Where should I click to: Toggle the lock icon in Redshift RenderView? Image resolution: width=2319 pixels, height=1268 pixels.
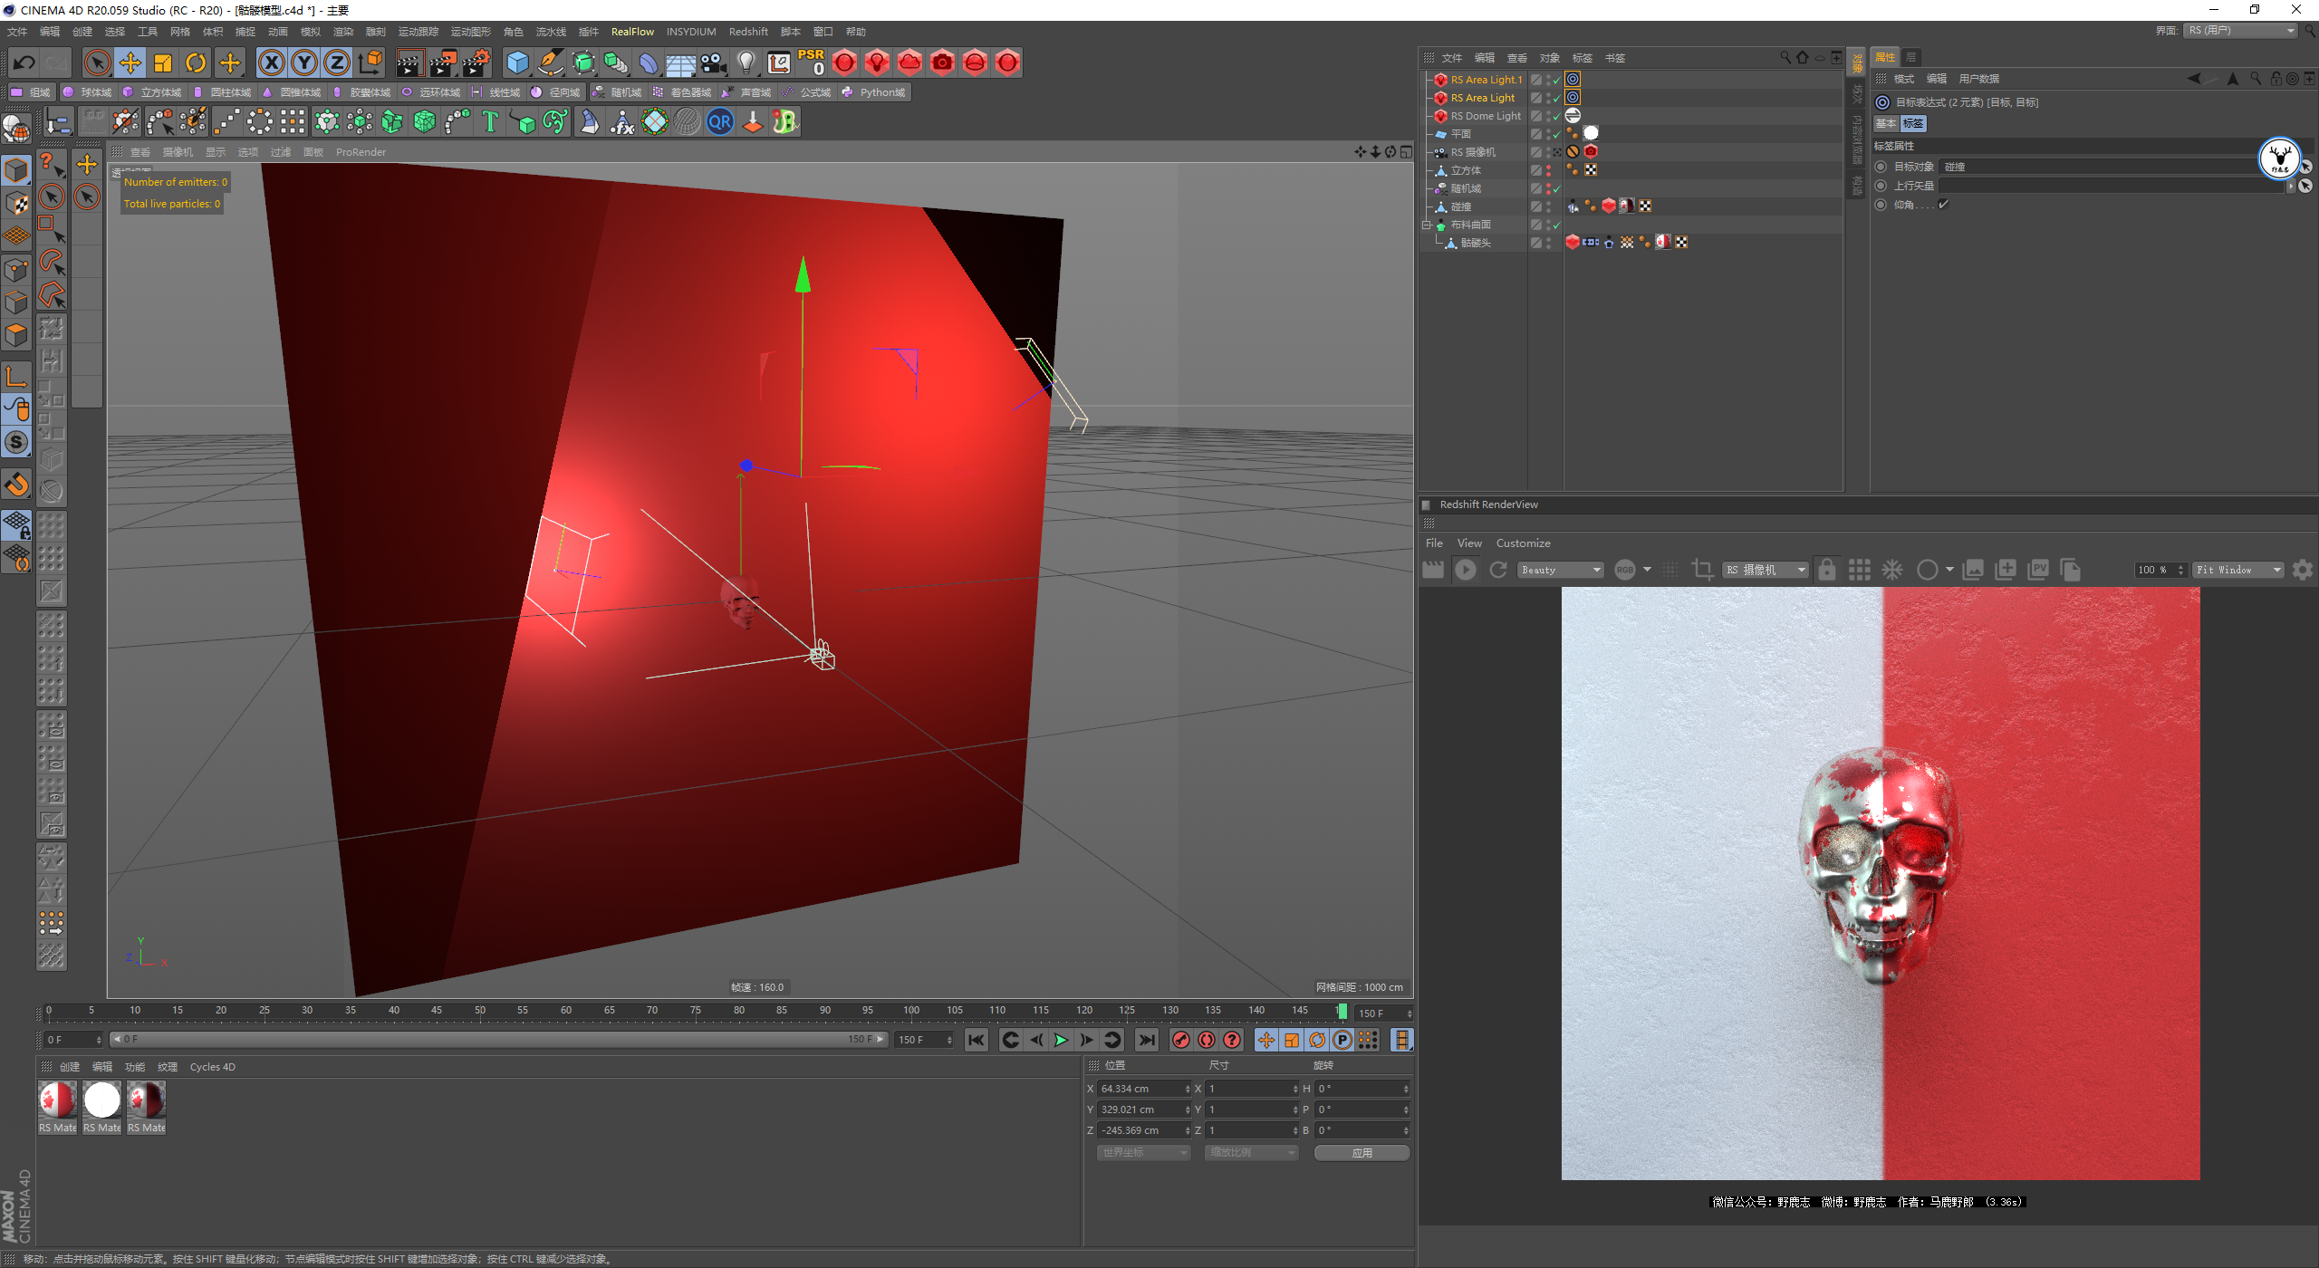[x=1827, y=570]
